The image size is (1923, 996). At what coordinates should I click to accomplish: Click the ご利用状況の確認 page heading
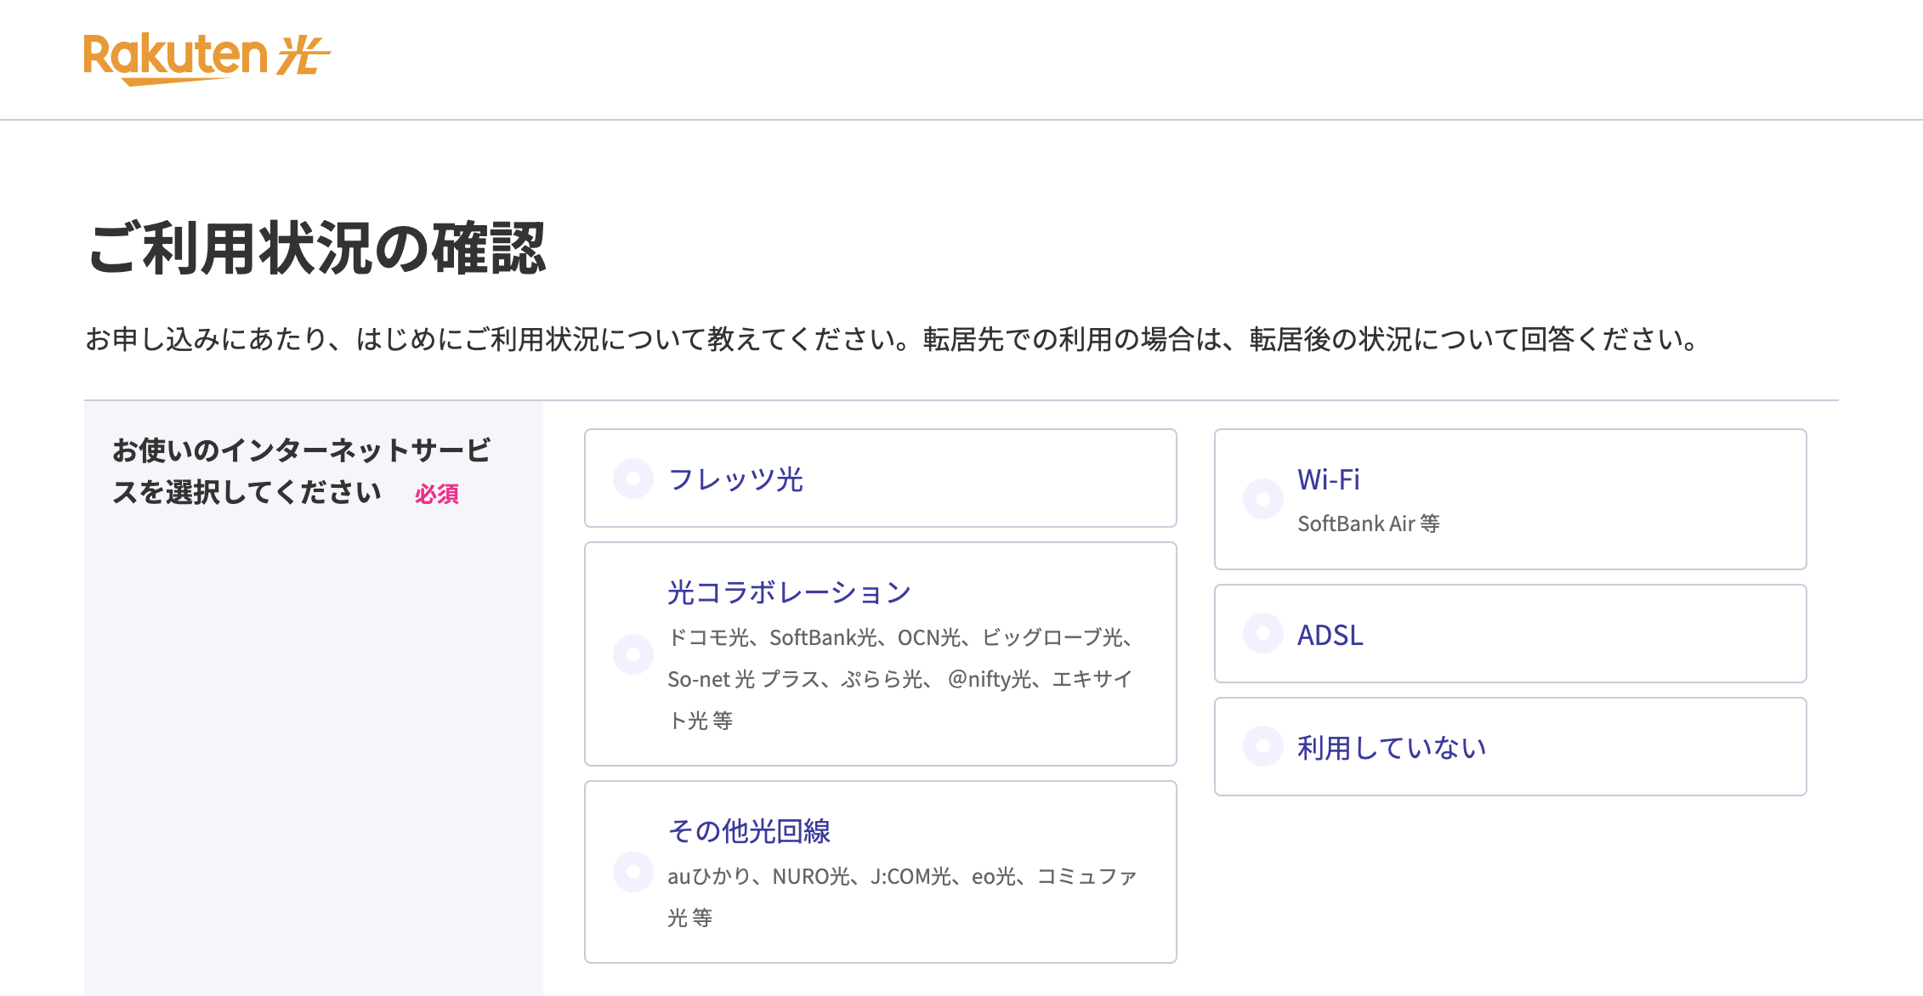tap(317, 249)
